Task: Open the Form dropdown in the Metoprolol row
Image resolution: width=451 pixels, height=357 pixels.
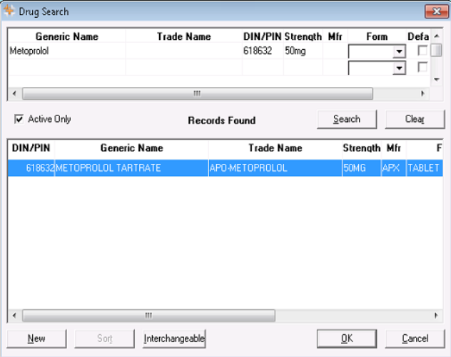Action: 399,51
